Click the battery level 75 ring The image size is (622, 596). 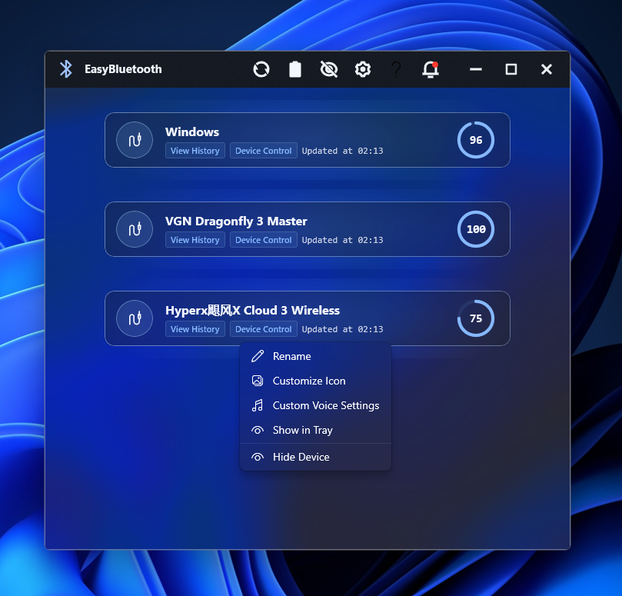click(476, 318)
